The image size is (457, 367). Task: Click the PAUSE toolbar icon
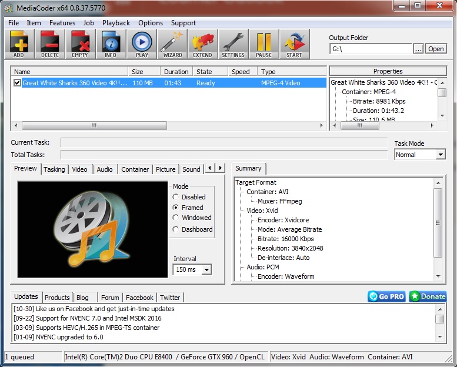click(x=263, y=44)
